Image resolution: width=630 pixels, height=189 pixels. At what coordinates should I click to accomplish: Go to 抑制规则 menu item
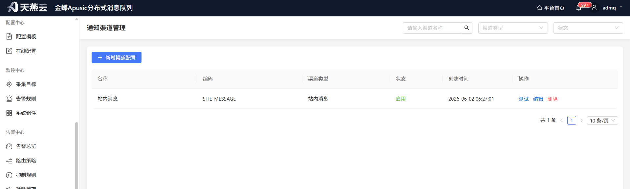(x=26, y=175)
